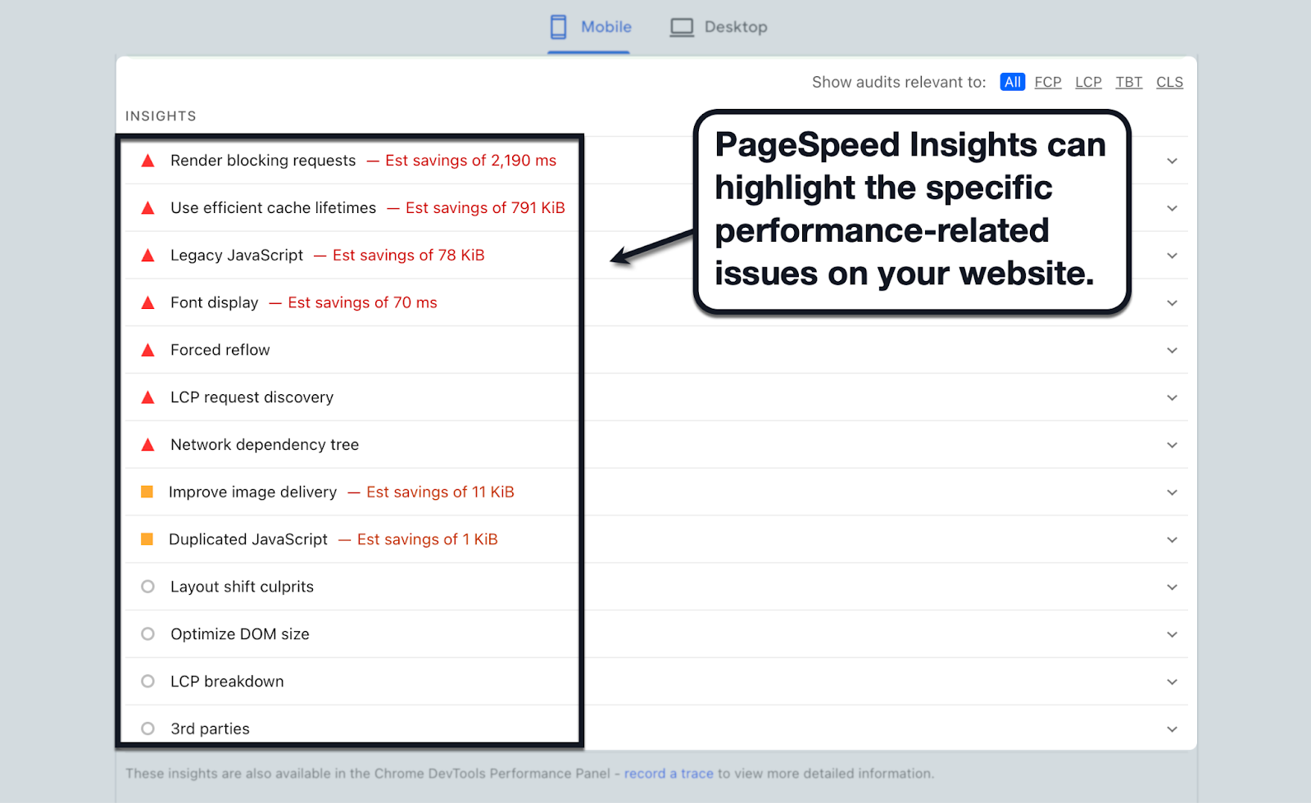Click orange square beside Improve image delivery
Screen dimensions: 1311x803
[147, 492]
